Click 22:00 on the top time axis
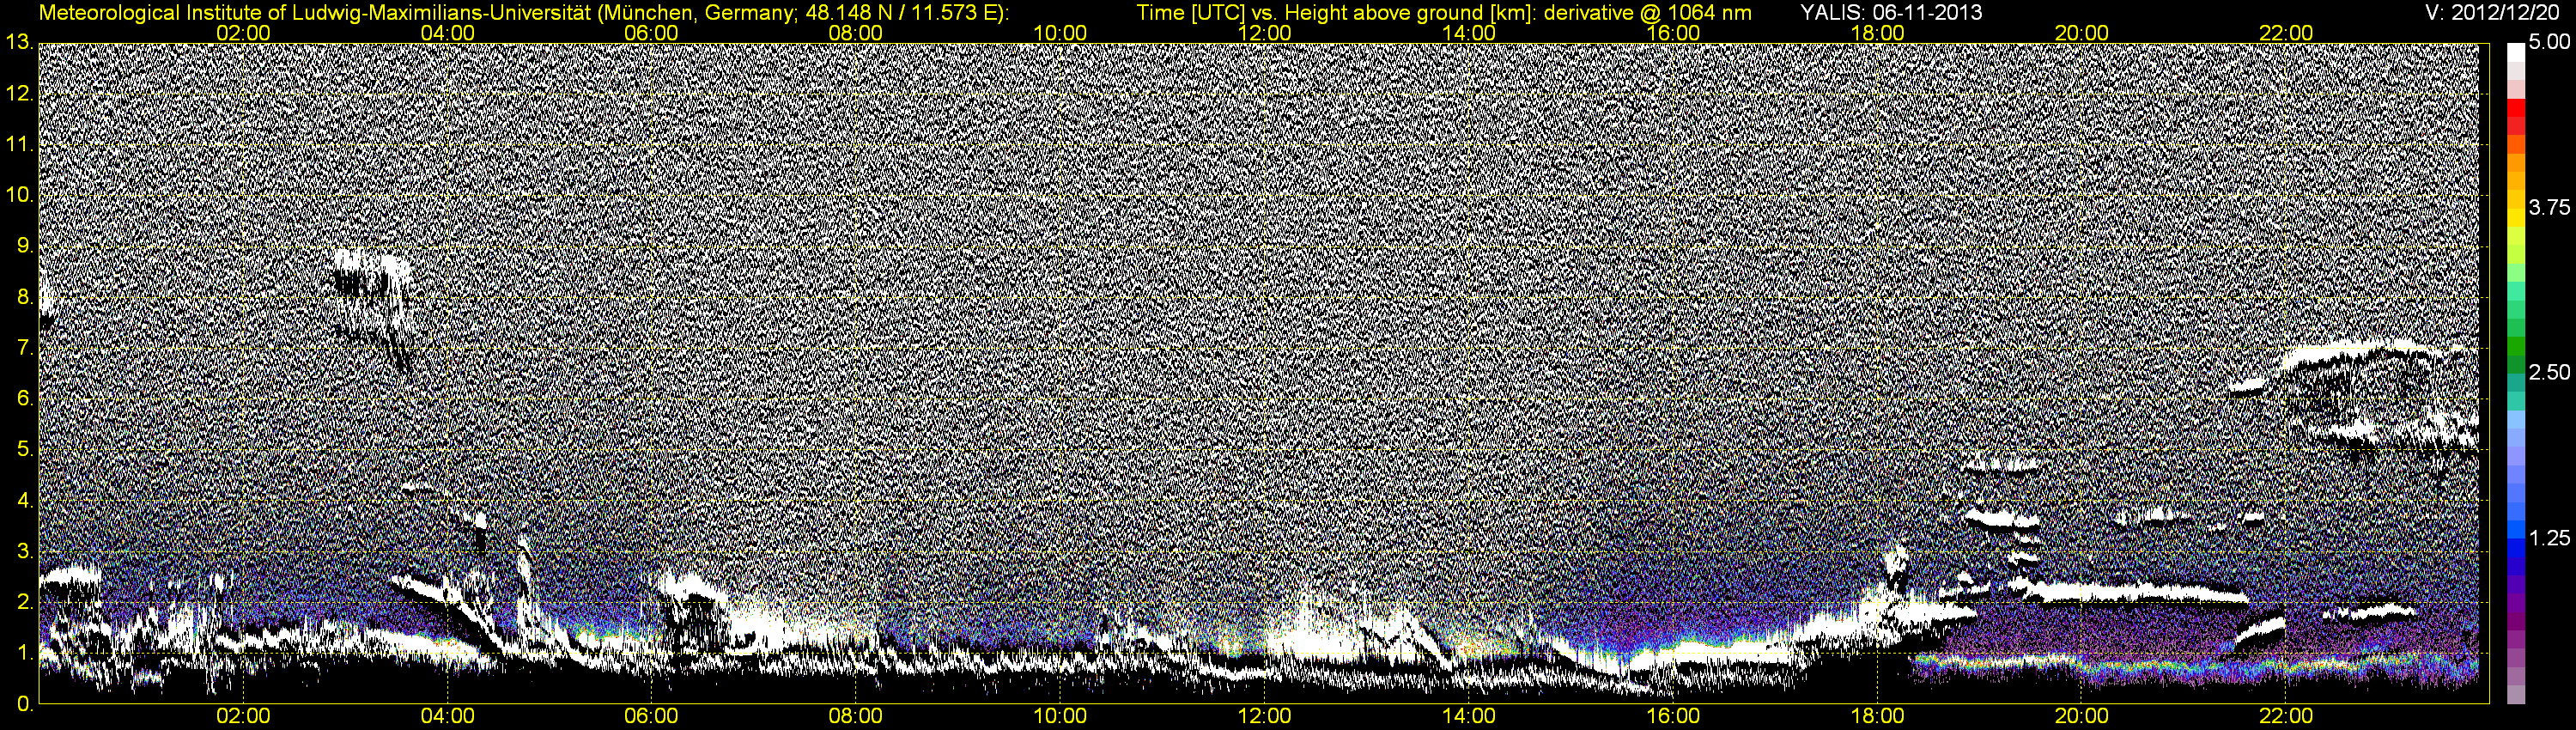 click(x=2286, y=33)
